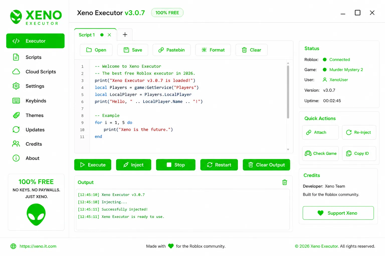Click the Xeno alien logo at top left
385x256 pixels.
16,17
